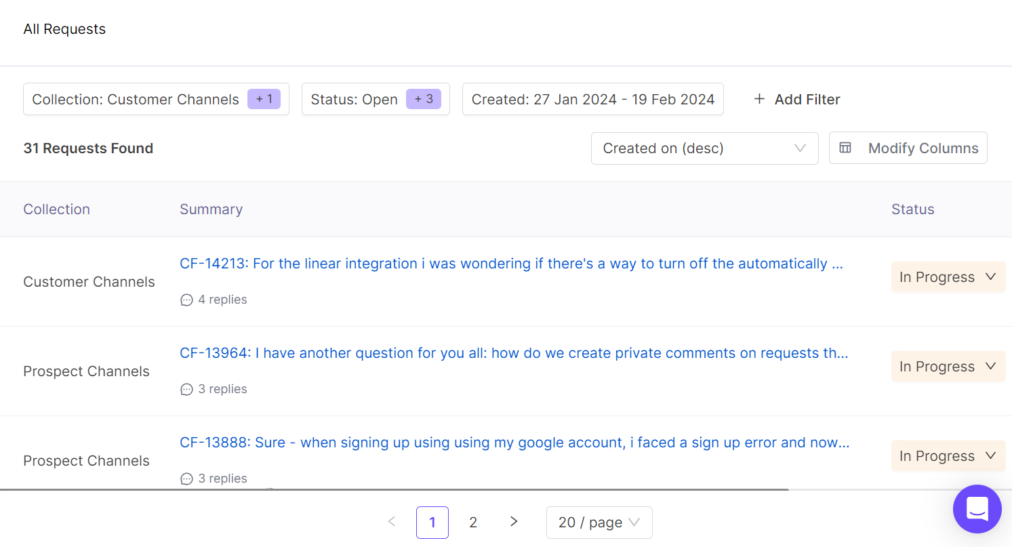Click the previous page left arrow
1012x547 pixels.
point(391,522)
